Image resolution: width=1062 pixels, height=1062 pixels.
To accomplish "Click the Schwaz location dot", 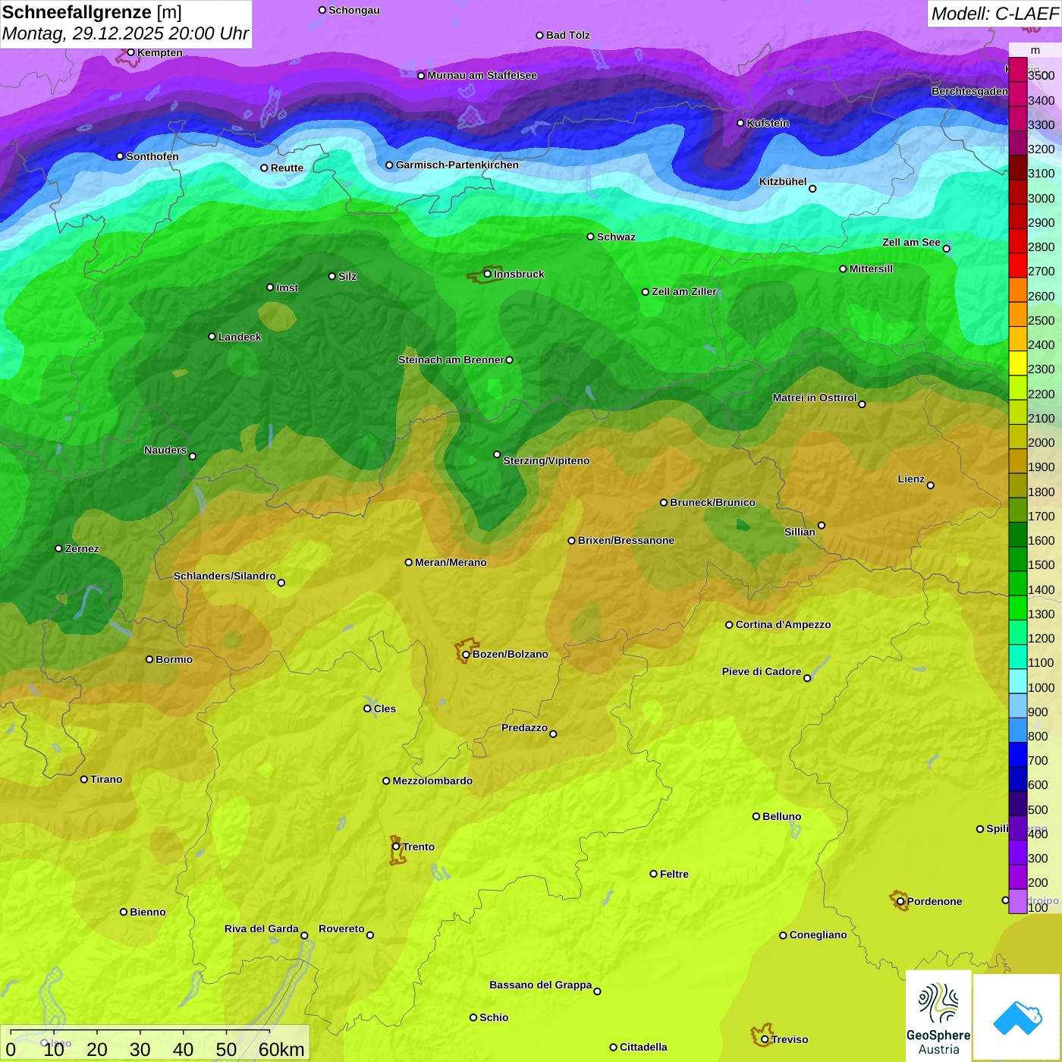I will (590, 237).
